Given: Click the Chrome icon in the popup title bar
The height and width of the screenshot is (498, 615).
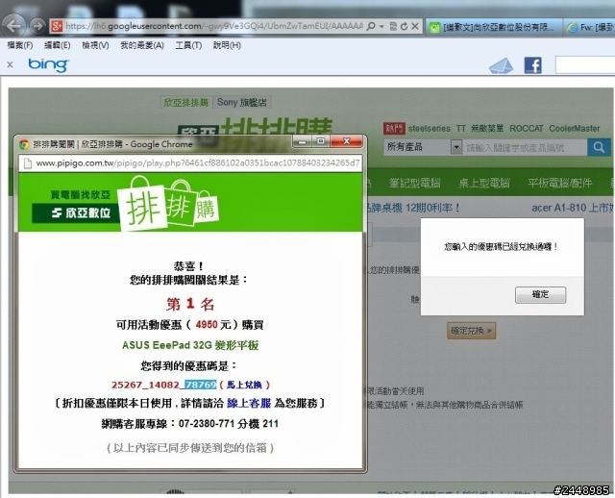Looking at the screenshot, I should click(24, 144).
